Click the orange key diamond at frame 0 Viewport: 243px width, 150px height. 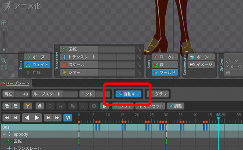[79, 122]
